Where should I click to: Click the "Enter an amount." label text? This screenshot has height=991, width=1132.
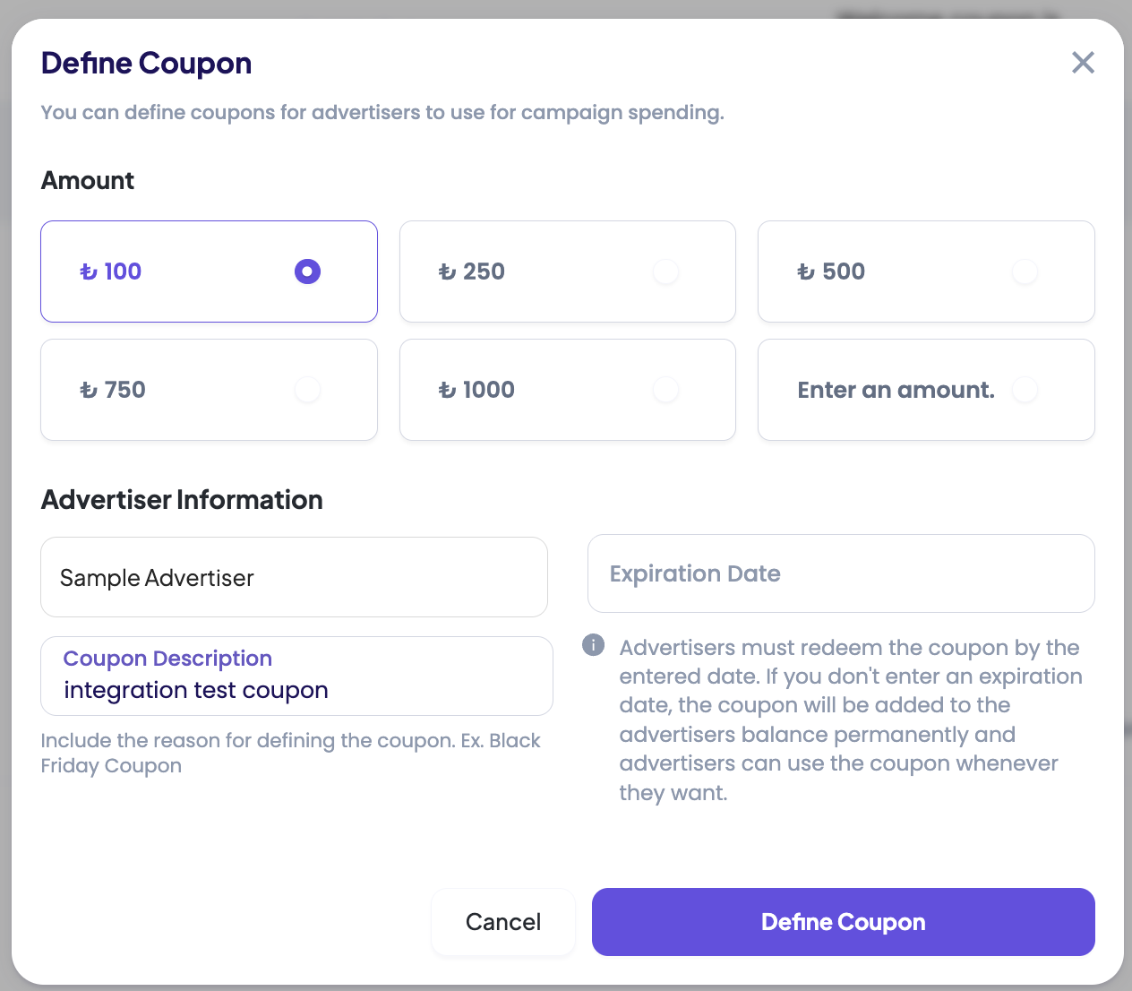click(896, 390)
